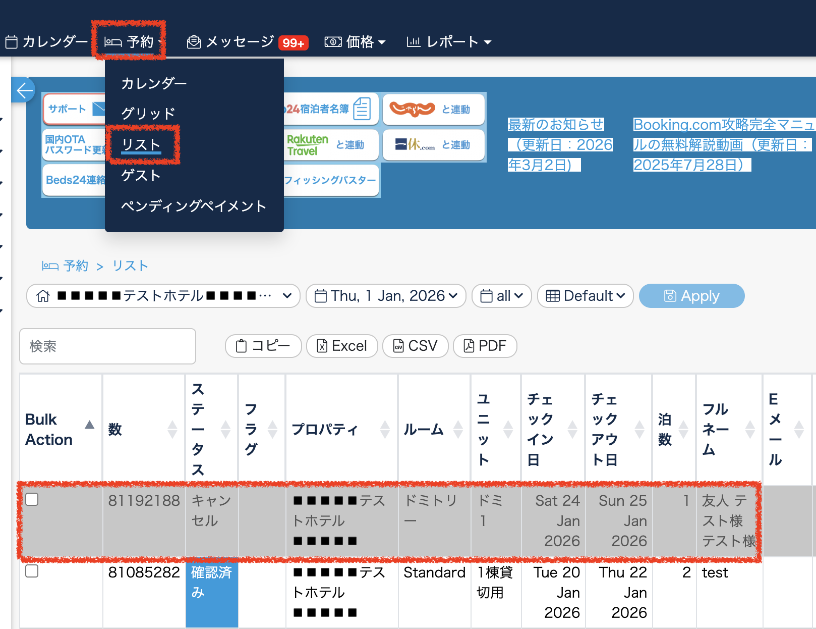The image size is (816, 629).
Task: Click the bed icon in breadcrumb
Action: pyautogui.click(x=50, y=266)
